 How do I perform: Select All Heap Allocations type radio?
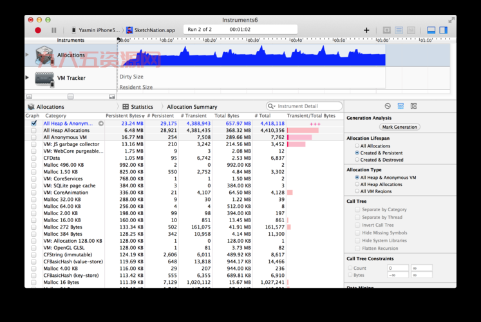(x=357, y=184)
